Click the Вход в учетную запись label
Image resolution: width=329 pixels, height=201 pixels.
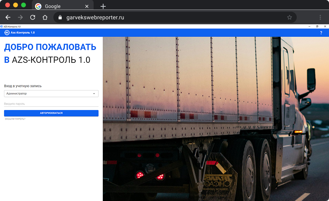[x=23, y=86]
